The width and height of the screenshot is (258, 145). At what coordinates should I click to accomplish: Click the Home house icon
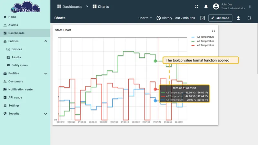click(x=5, y=17)
